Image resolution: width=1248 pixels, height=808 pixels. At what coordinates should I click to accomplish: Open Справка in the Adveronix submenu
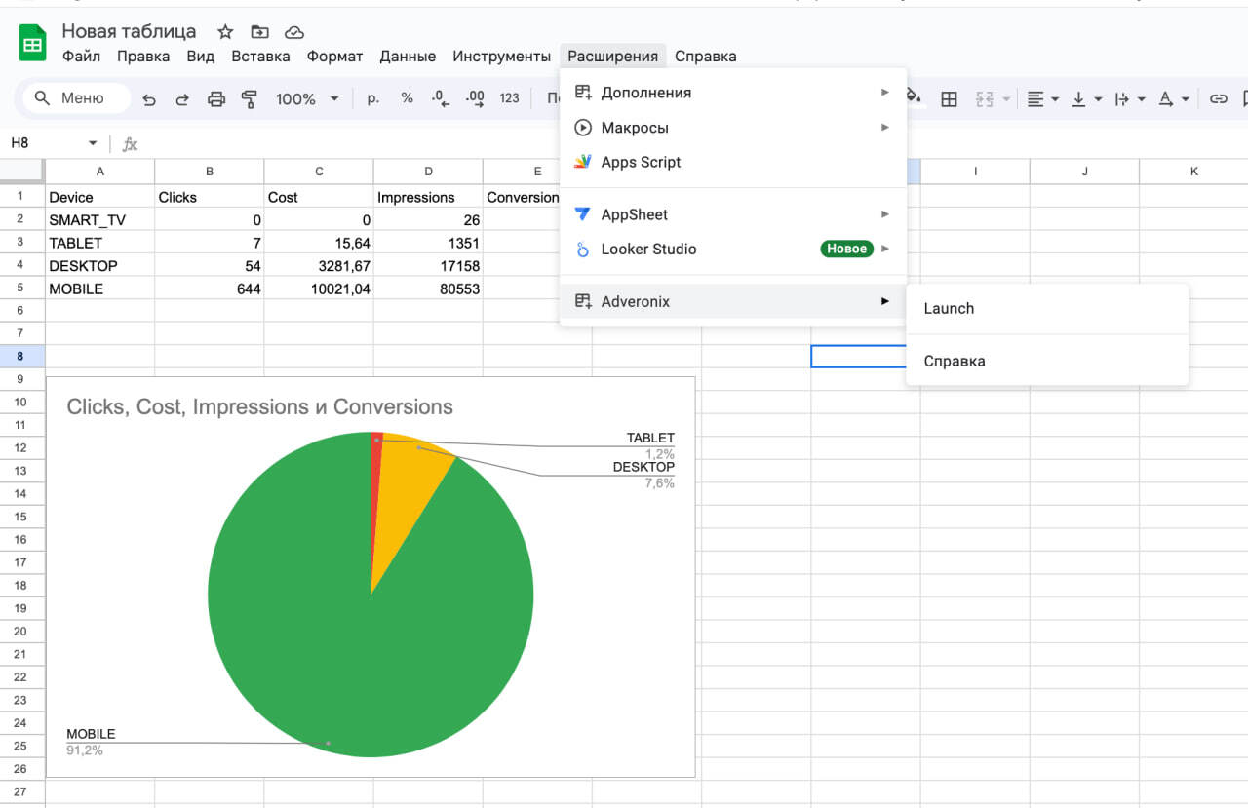point(1047,361)
